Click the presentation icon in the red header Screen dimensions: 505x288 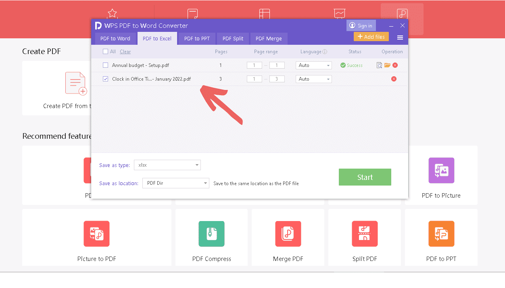tap(340, 14)
